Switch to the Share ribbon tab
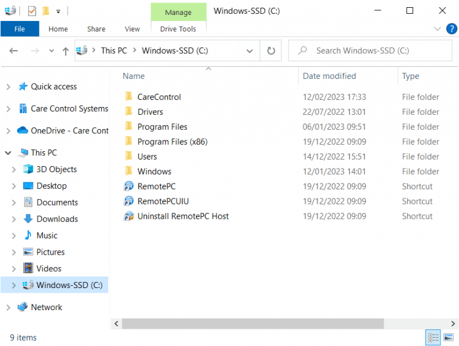Image resolution: width=459 pixels, height=346 pixels. 96,29
